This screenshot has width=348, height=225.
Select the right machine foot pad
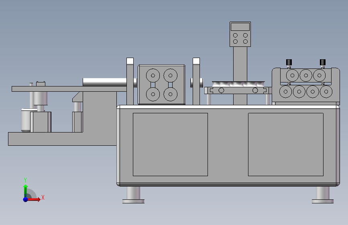[322, 201]
